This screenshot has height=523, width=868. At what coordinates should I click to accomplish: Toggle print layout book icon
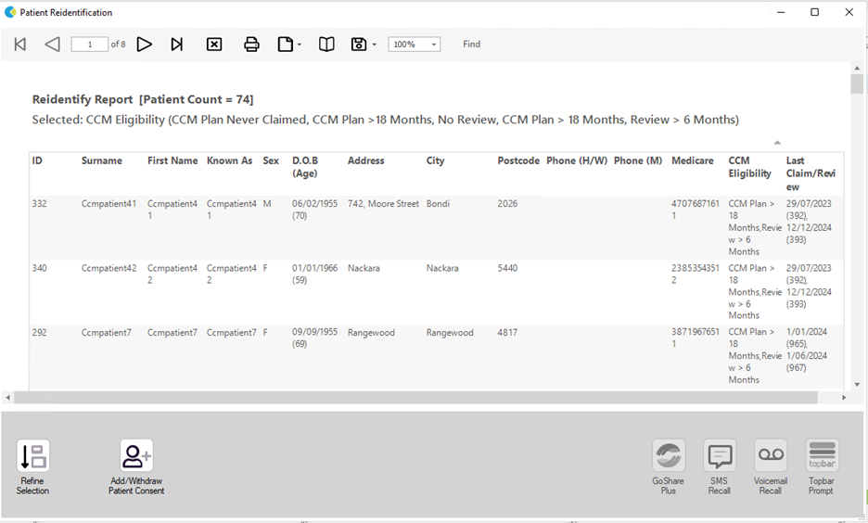point(326,45)
